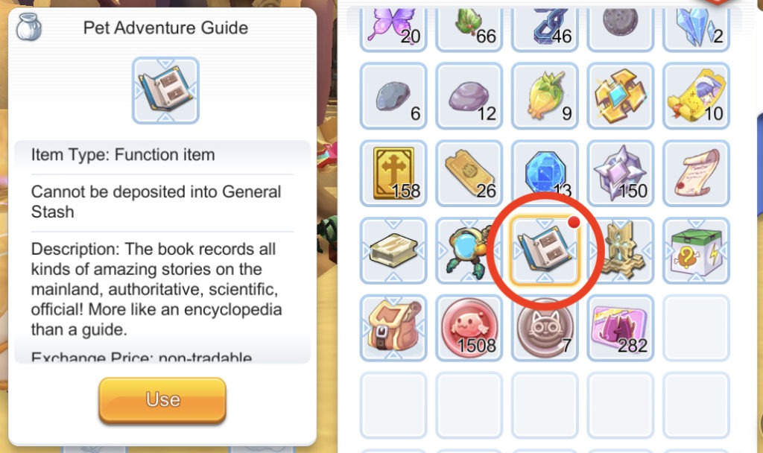Select the brown cat coin showing 7
Screen dimensions: 763x453
tap(545, 328)
